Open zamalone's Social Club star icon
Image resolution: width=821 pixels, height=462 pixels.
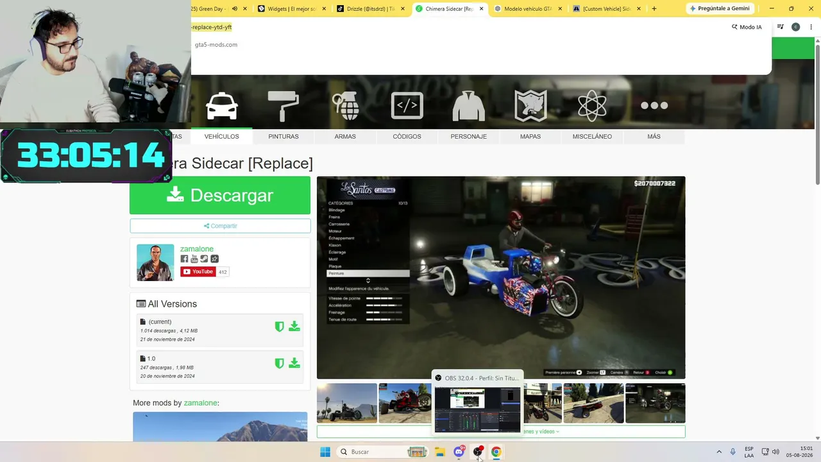coord(214,259)
